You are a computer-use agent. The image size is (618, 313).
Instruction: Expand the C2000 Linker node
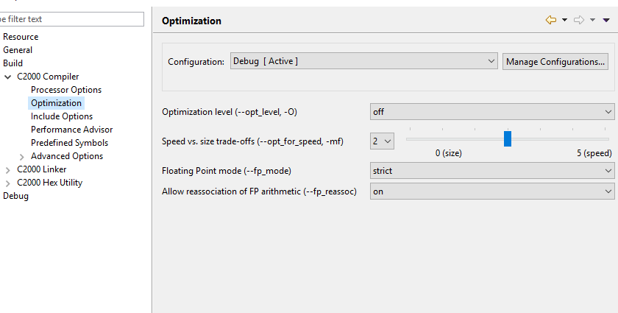[8, 169]
